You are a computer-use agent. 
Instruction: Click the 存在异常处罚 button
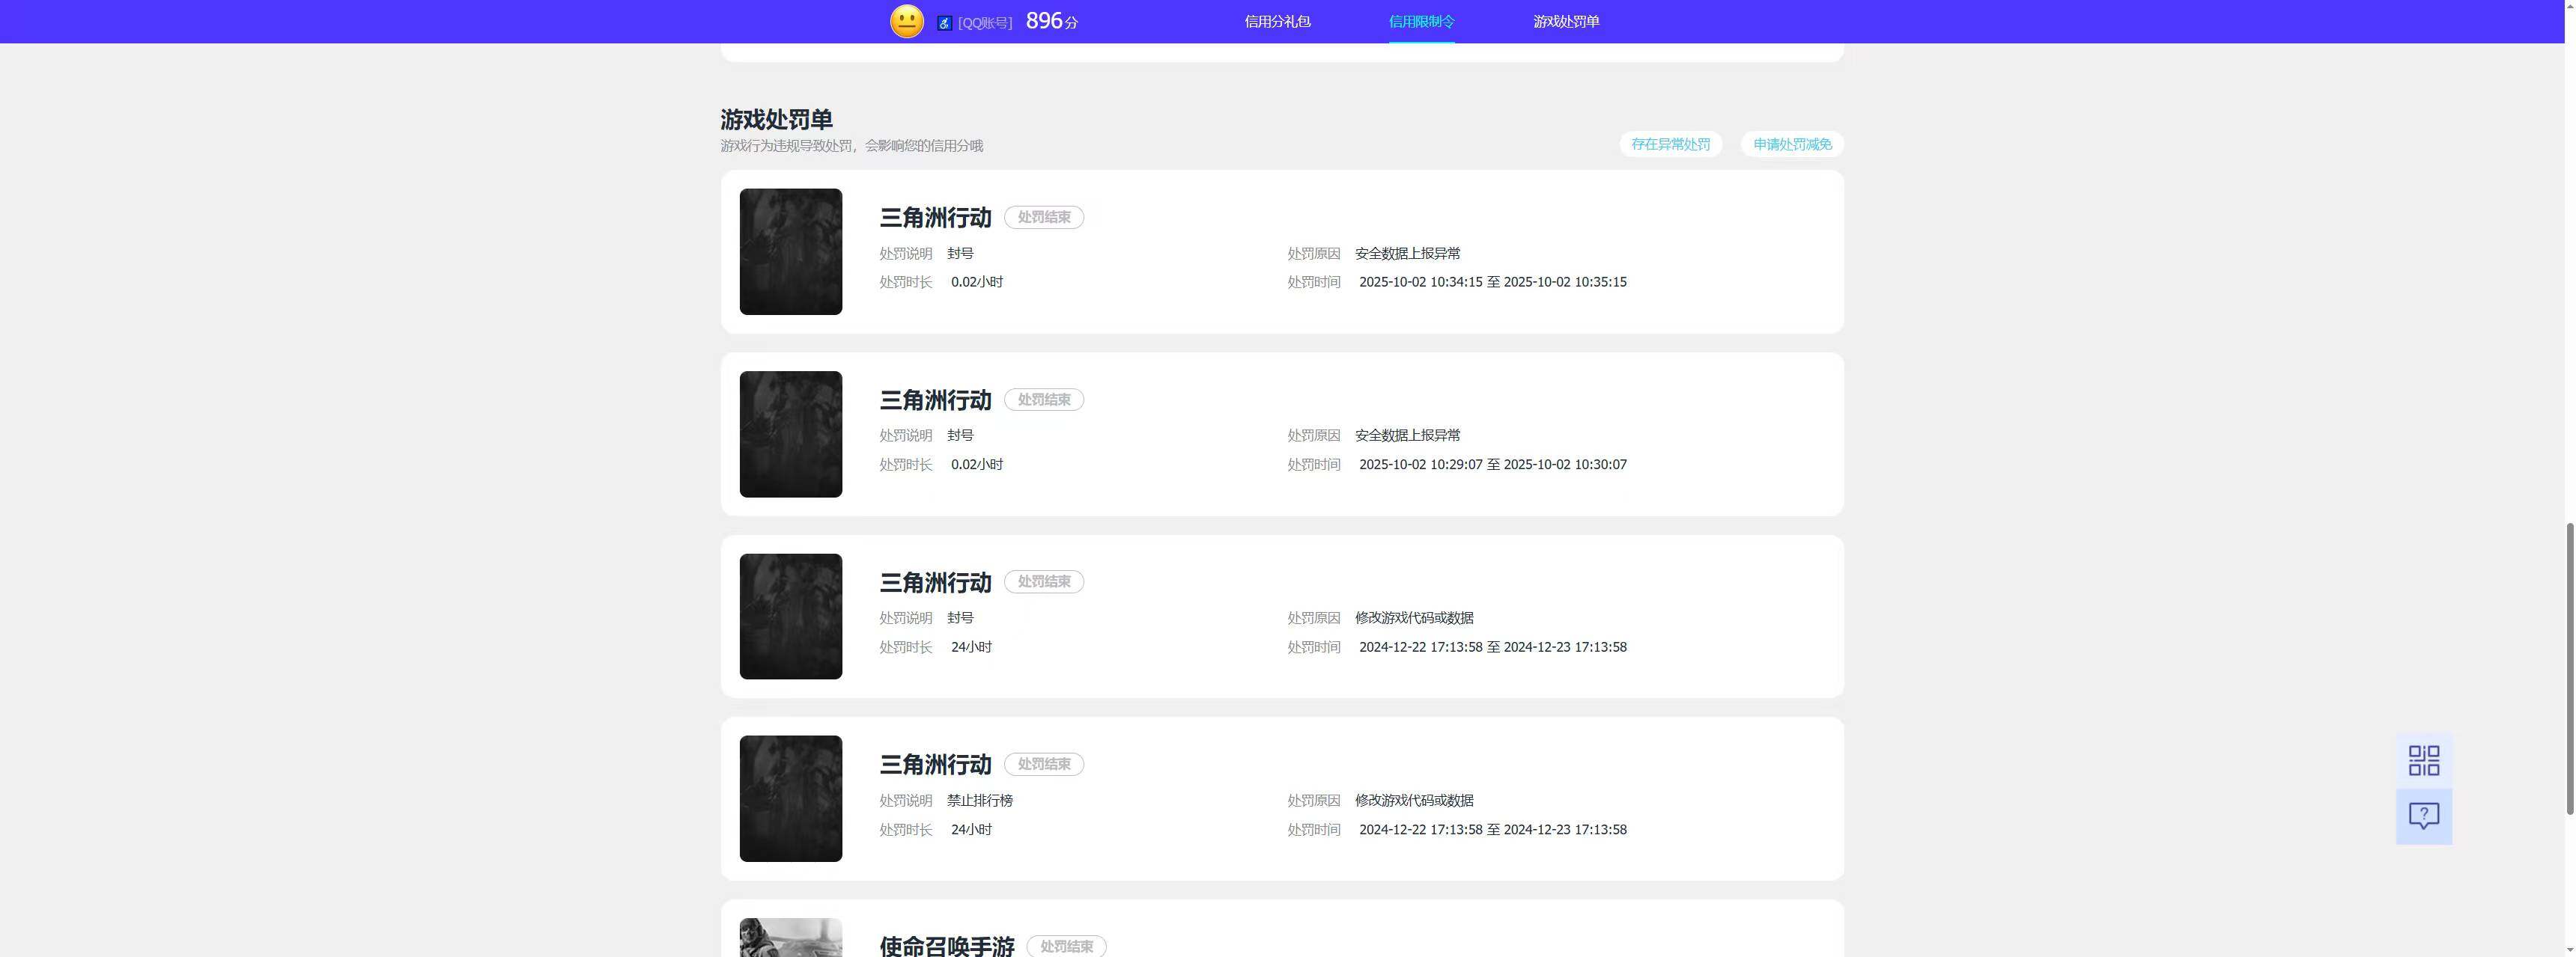[x=1670, y=144]
